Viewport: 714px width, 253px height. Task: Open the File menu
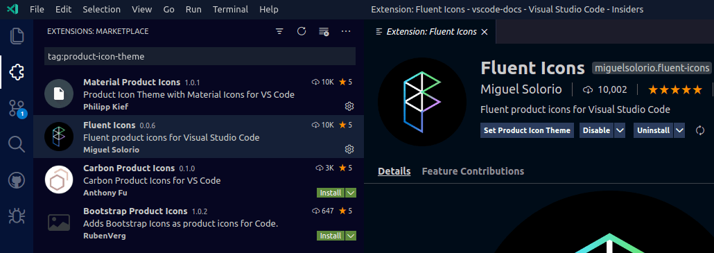(37, 9)
